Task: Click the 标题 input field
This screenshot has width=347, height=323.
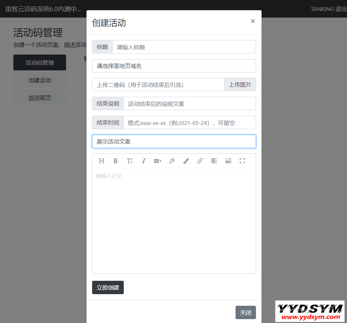Action: point(184,47)
